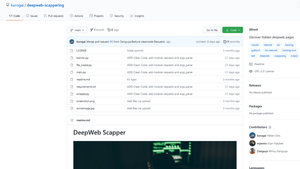
Task: Click the file icon next to screenshot.png
Action: 72,101
